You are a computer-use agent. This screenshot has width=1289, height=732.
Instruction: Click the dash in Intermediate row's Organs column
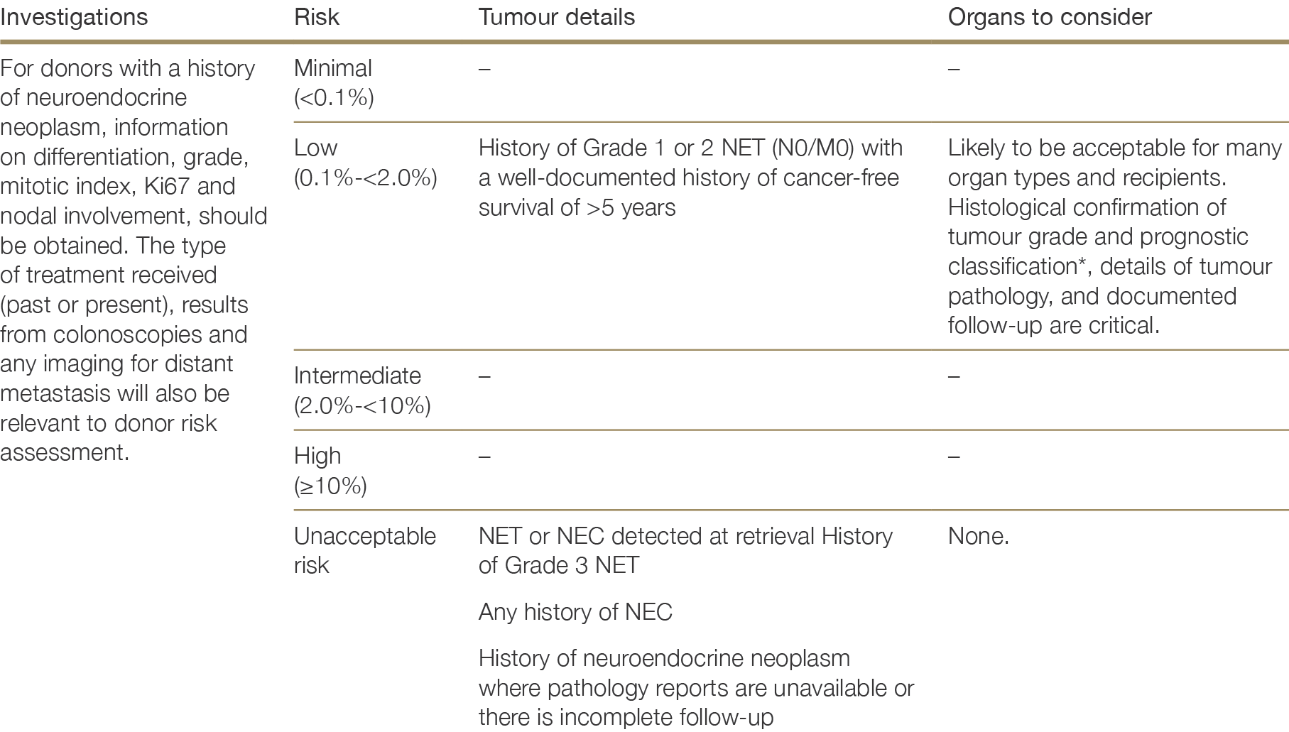pyautogui.click(x=954, y=376)
